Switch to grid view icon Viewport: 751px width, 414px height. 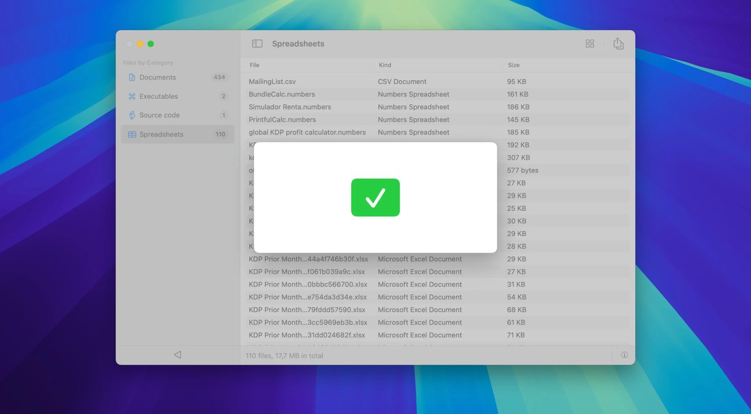(590, 44)
